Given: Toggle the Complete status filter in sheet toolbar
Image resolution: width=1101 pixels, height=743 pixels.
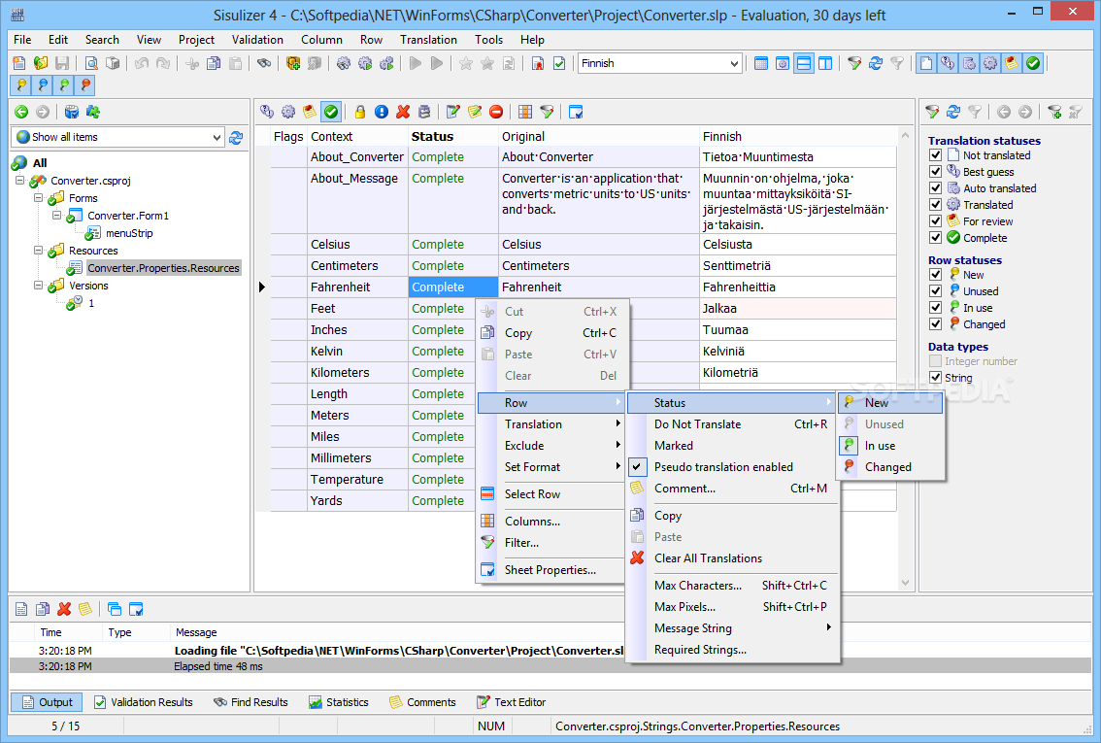Looking at the screenshot, I should 331,112.
